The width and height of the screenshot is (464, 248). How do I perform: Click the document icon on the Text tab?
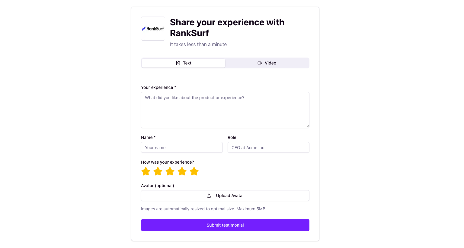click(178, 63)
